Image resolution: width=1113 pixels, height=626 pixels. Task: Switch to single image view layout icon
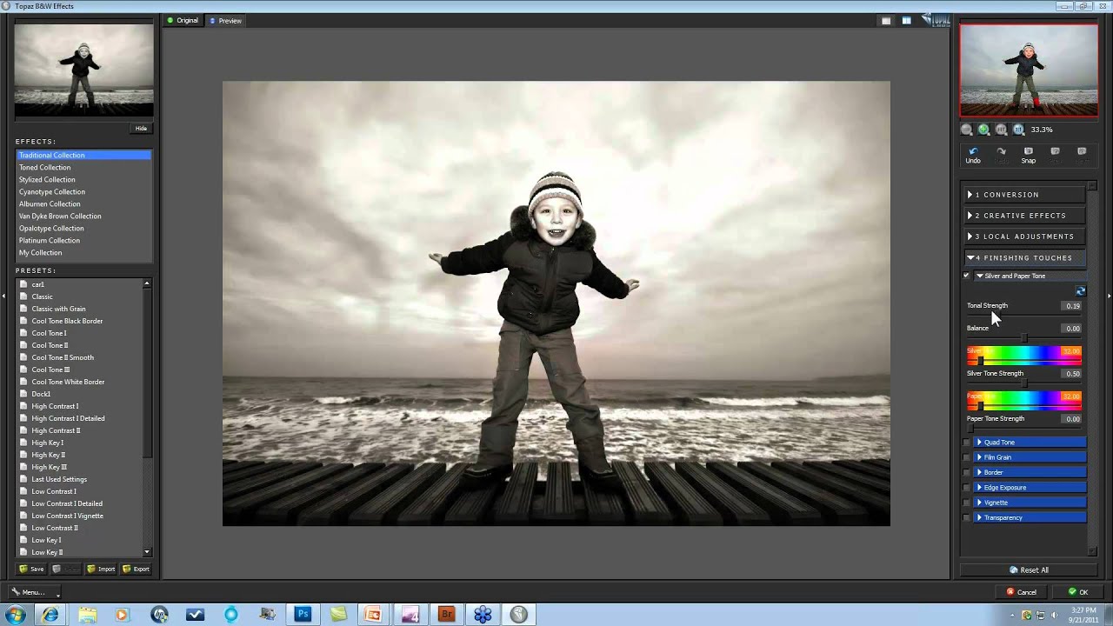(x=886, y=21)
